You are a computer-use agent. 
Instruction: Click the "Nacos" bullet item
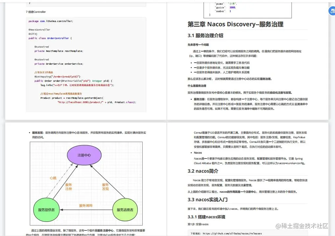tap(198, 153)
